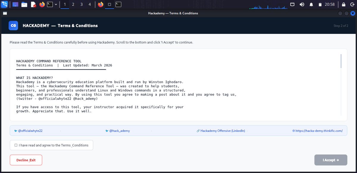Click the 'Last Updated: March 2026' text

click(87, 65)
